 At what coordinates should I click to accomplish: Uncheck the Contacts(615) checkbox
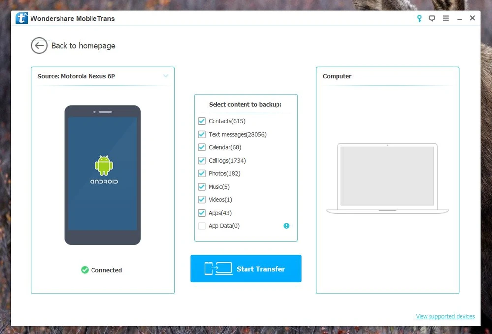click(202, 121)
